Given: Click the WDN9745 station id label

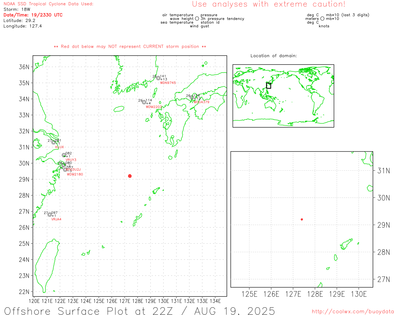Looking at the screenshot, I should coord(168,83).
